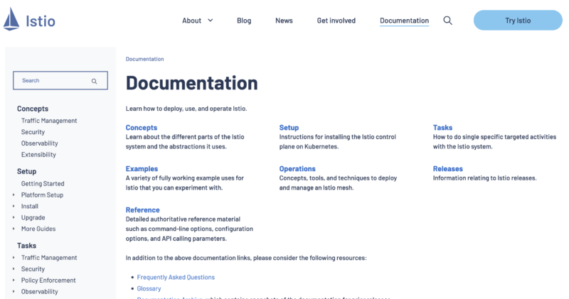Expand the Install section arrow

[14, 206]
